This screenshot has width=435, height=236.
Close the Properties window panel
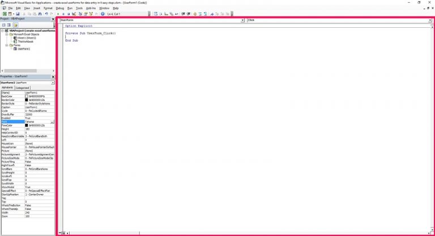[53, 76]
